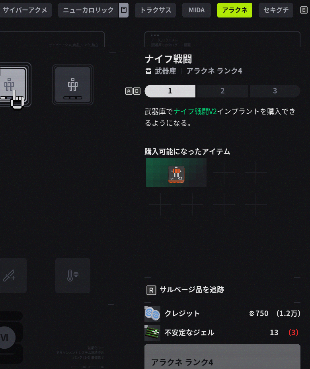Click the unlocked ナイフ戦闘V2 implant thumbnail
Viewport: 310px width, 369px height.
point(176,173)
